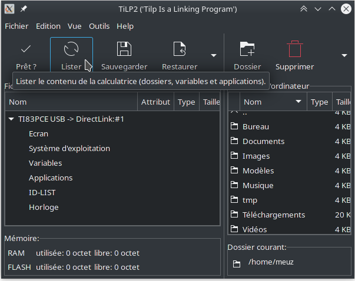Open toolbar overflow arrow after Restaurer
The width and height of the screenshot is (355, 281).
[214, 55]
